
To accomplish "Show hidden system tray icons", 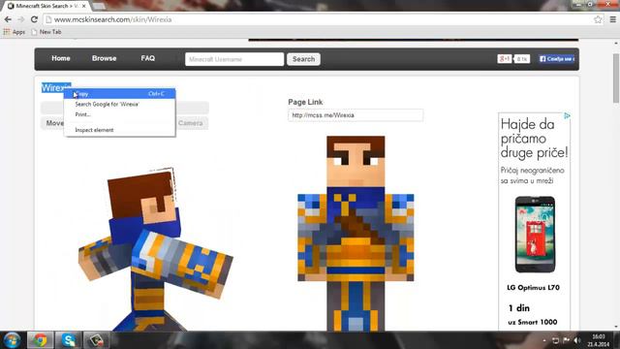I will [x=544, y=340].
